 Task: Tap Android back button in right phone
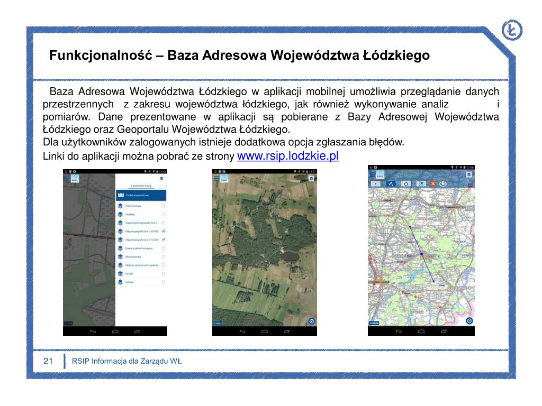tap(399, 331)
